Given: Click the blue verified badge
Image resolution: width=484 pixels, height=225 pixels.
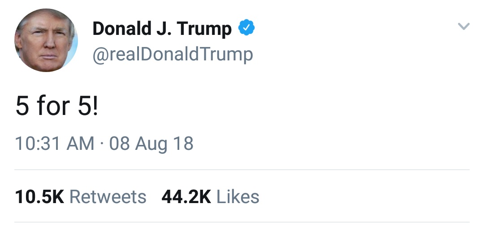Looking at the screenshot, I should tap(246, 28).
